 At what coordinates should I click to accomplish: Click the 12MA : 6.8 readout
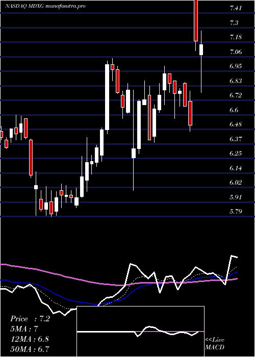tap(30, 339)
